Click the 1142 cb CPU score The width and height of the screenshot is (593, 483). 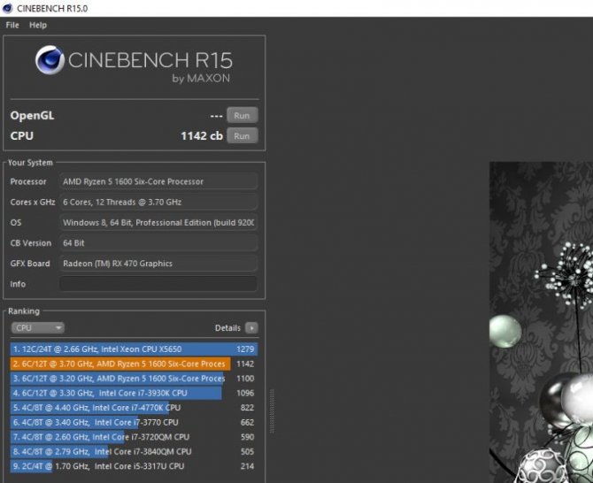point(202,135)
